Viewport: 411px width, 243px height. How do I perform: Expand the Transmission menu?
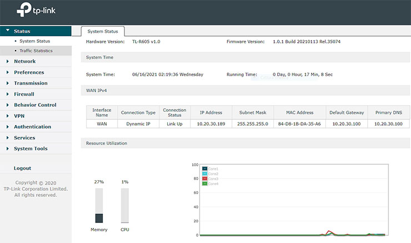pos(31,83)
